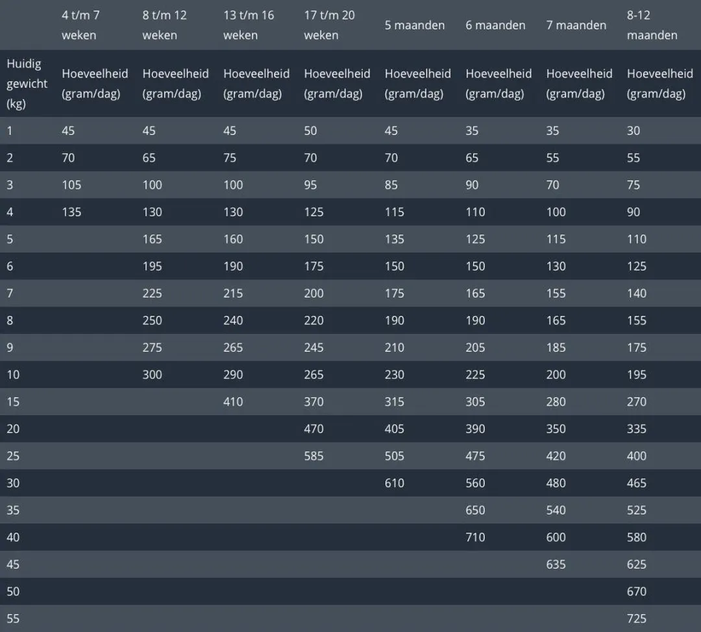701x632 pixels.
Task: Select the value 725 in the 55 kg row
Action: [637, 618]
